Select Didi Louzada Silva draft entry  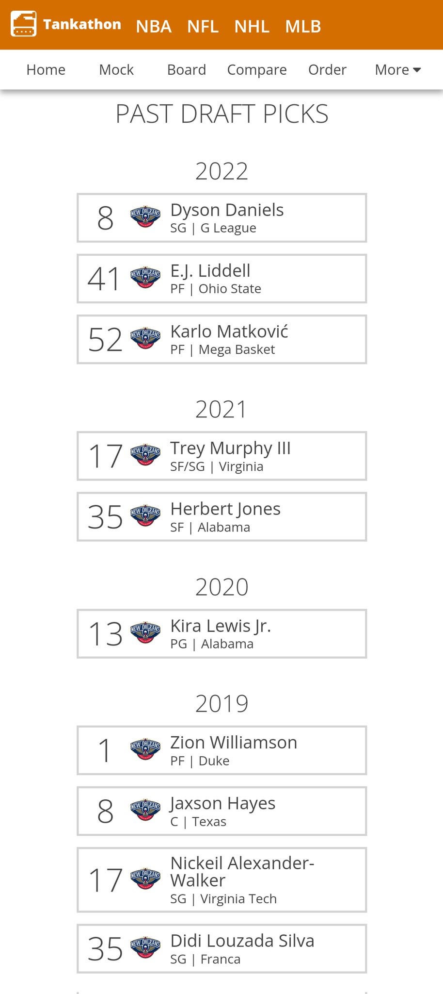click(x=242, y=949)
